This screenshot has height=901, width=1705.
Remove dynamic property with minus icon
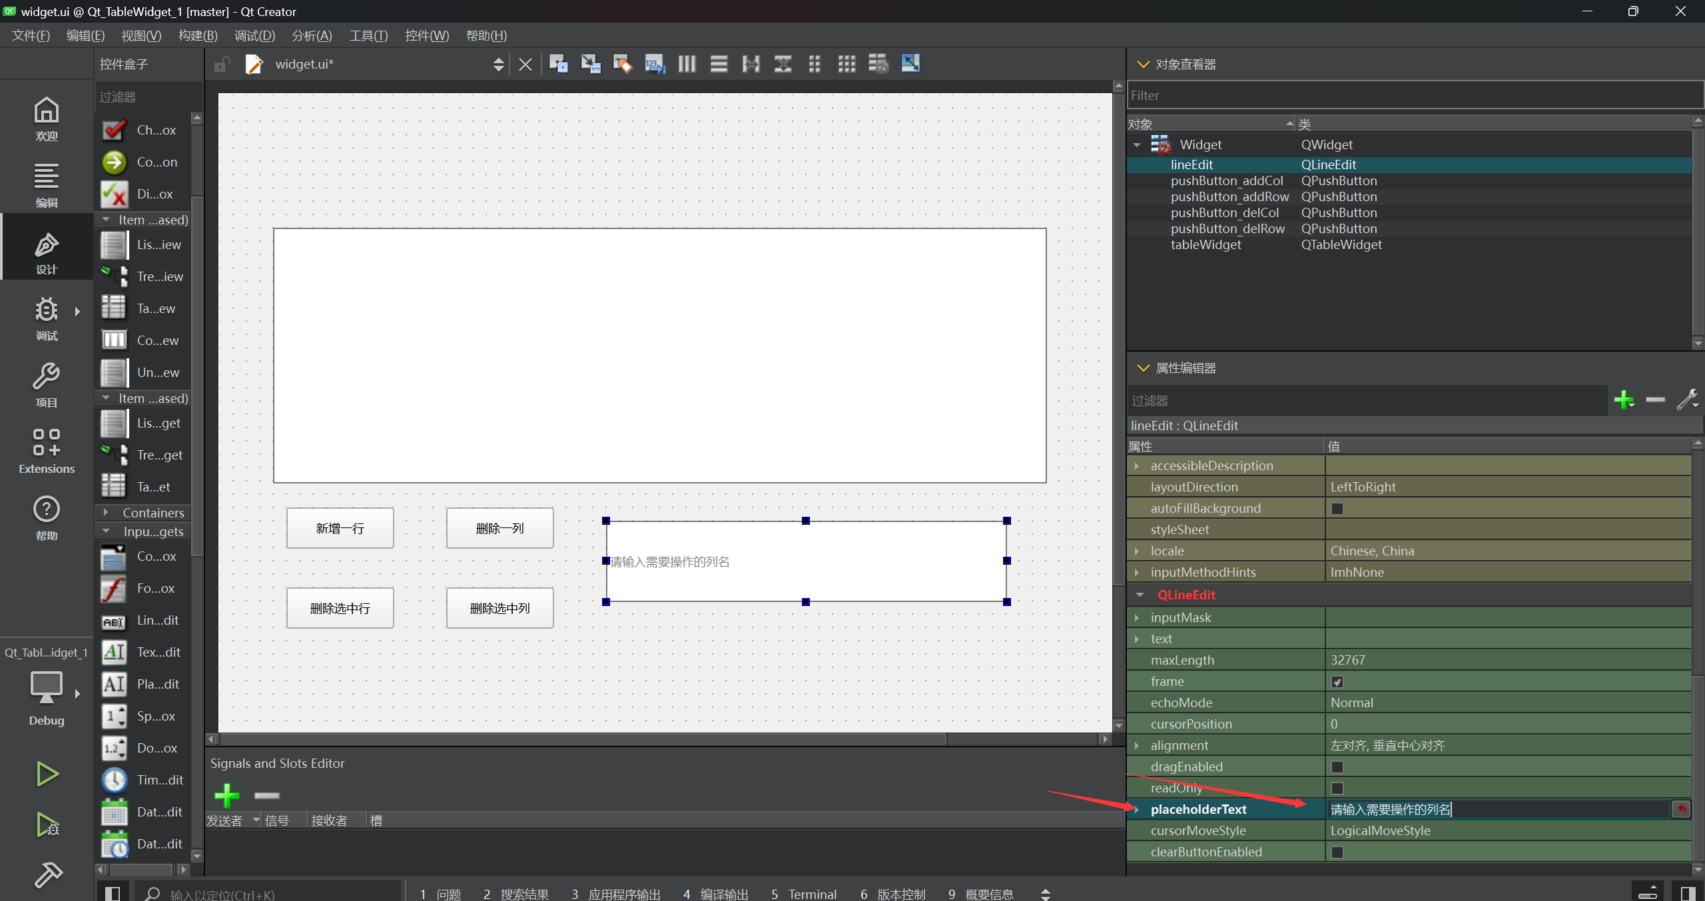coord(1656,400)
